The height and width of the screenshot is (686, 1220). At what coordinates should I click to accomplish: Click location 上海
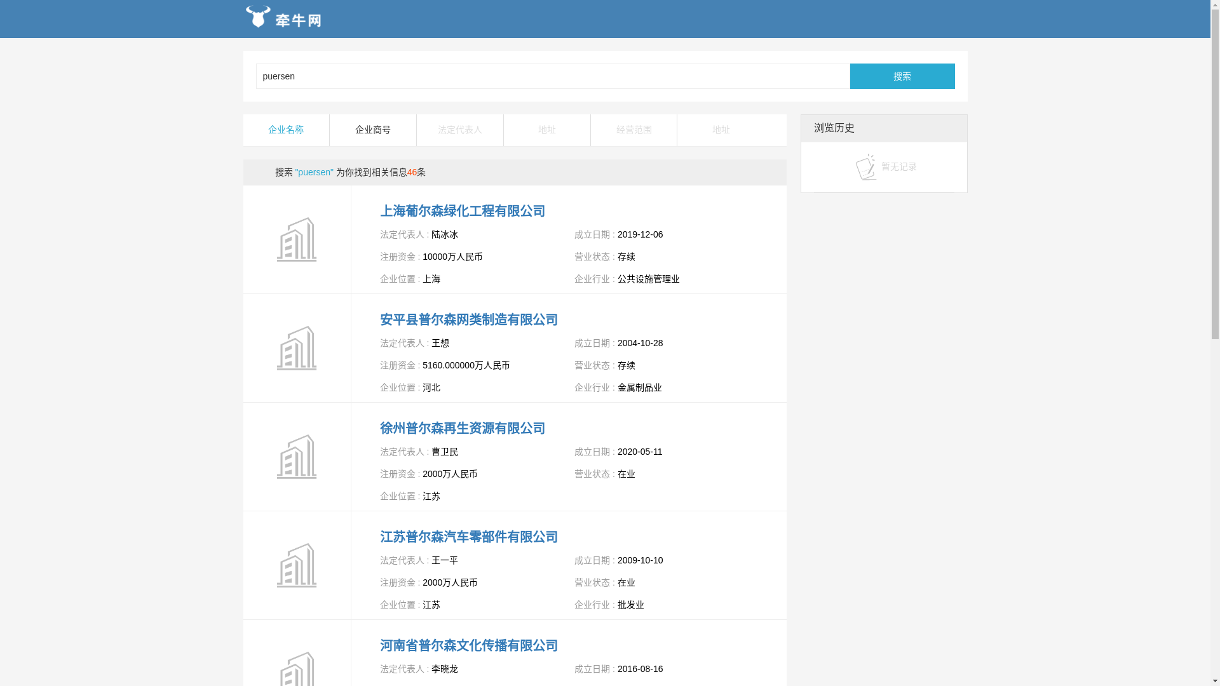click(431, 279)
